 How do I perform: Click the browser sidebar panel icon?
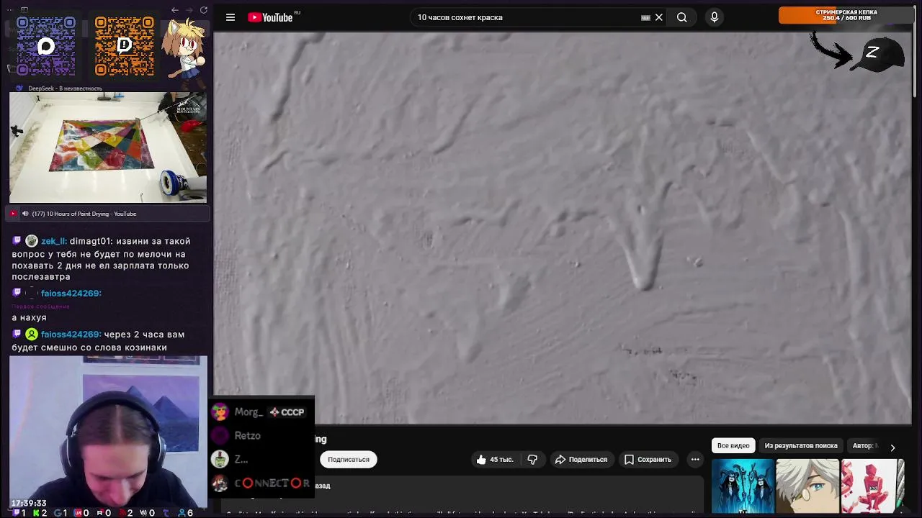point(24,10)
